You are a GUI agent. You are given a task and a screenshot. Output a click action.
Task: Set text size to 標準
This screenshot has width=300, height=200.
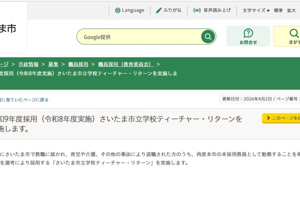(278, 10)
